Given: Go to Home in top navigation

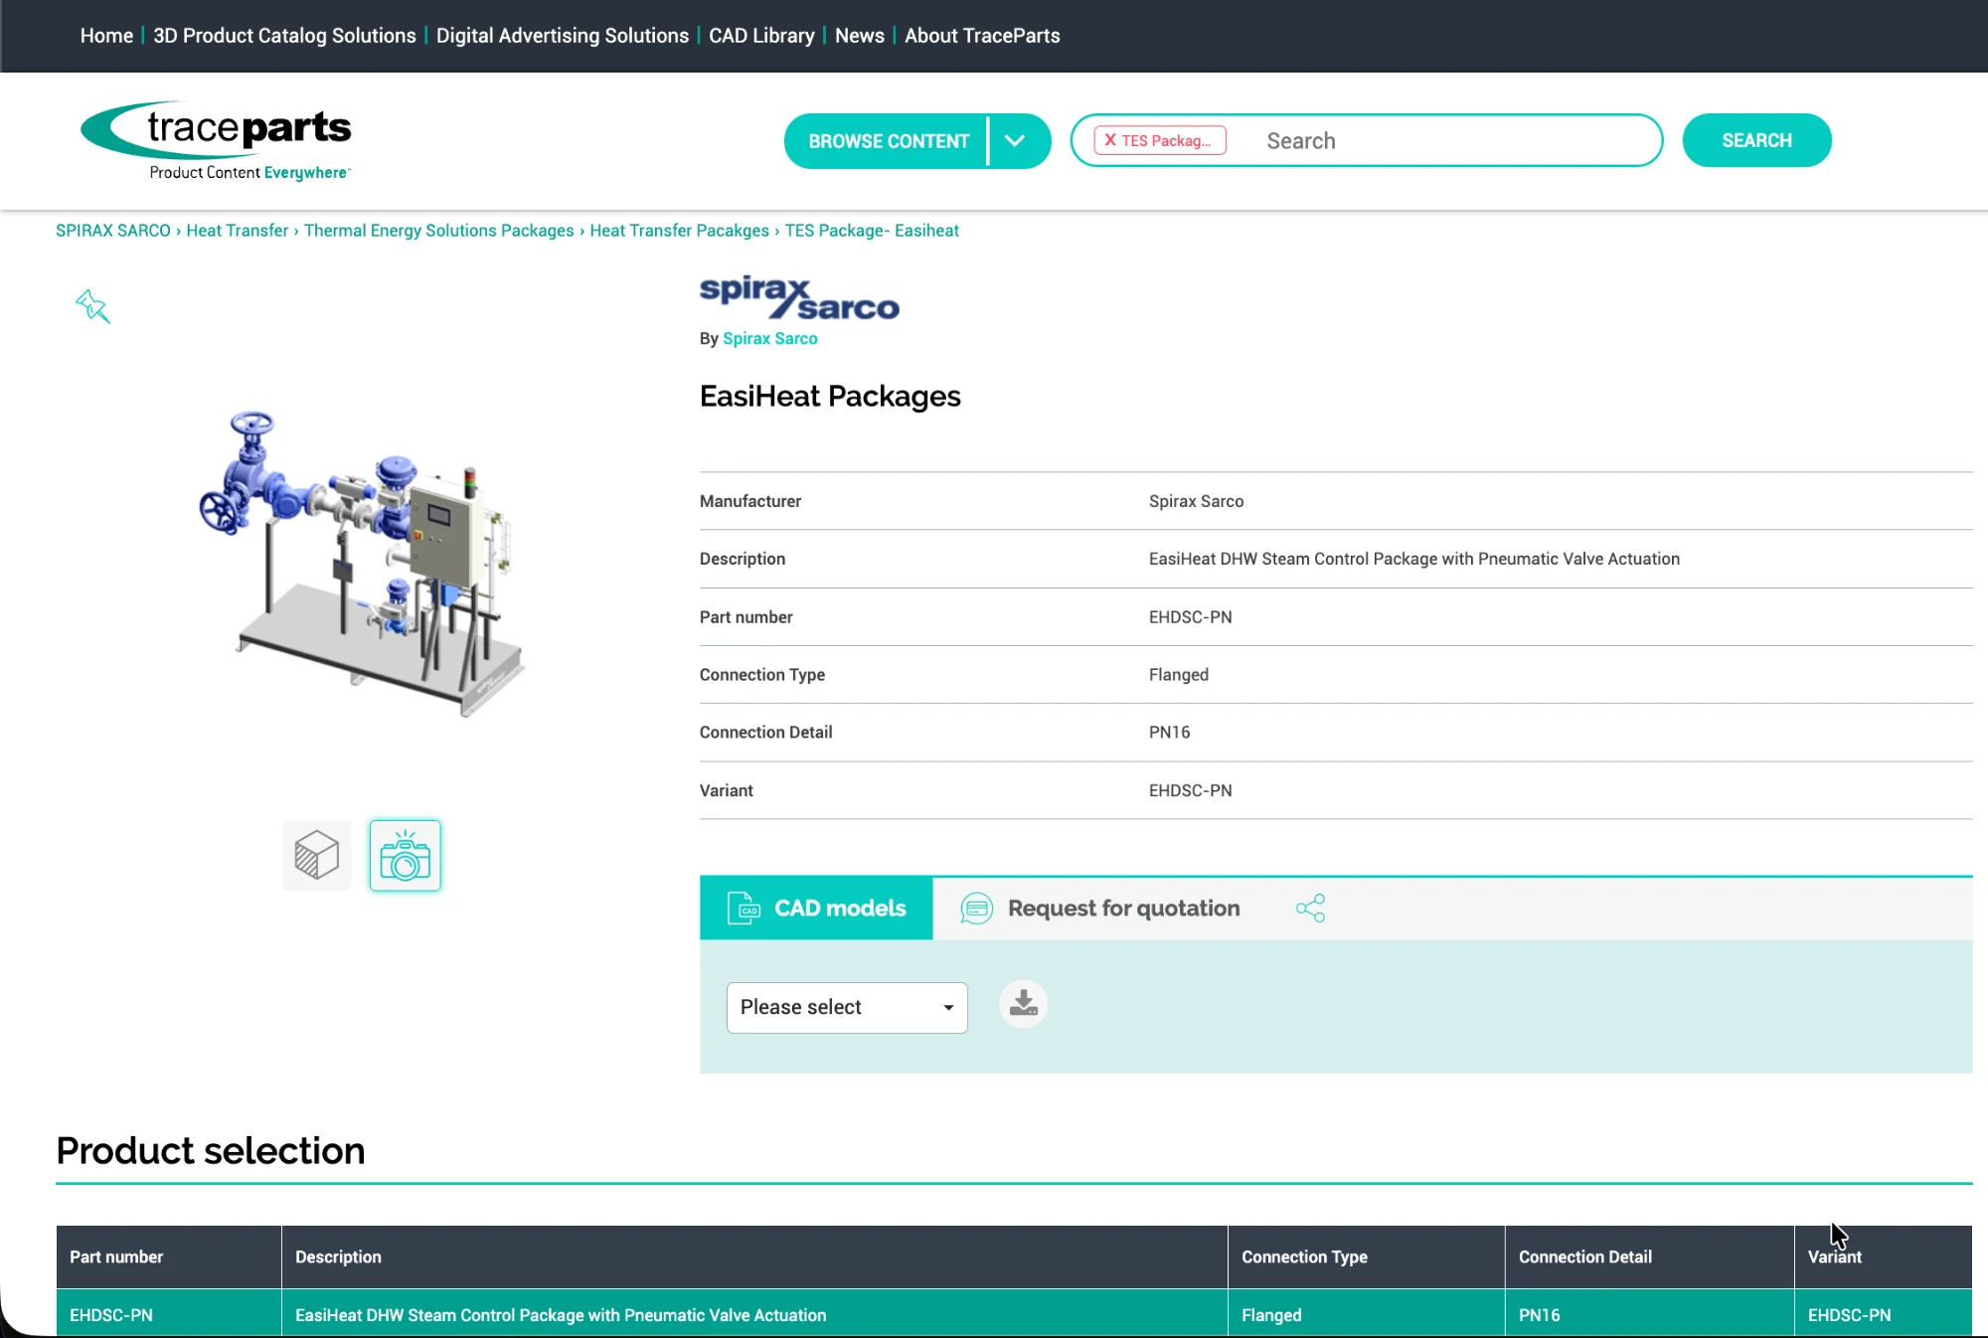Looking at the screenshot, I should [x=106, y=36].
